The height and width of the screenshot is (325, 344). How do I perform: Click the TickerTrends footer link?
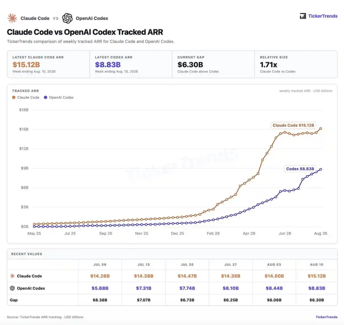pos(326,317)
